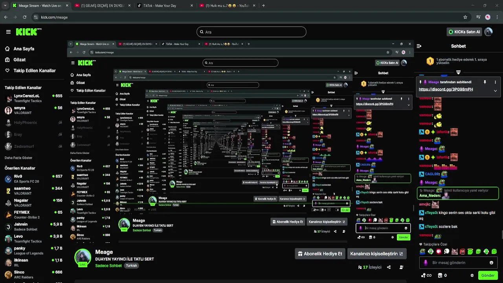Click Meage username in the pinned message

tap(433, 82)
